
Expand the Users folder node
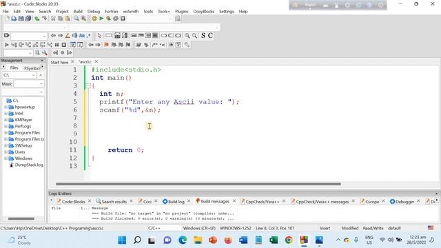point(6,152)
